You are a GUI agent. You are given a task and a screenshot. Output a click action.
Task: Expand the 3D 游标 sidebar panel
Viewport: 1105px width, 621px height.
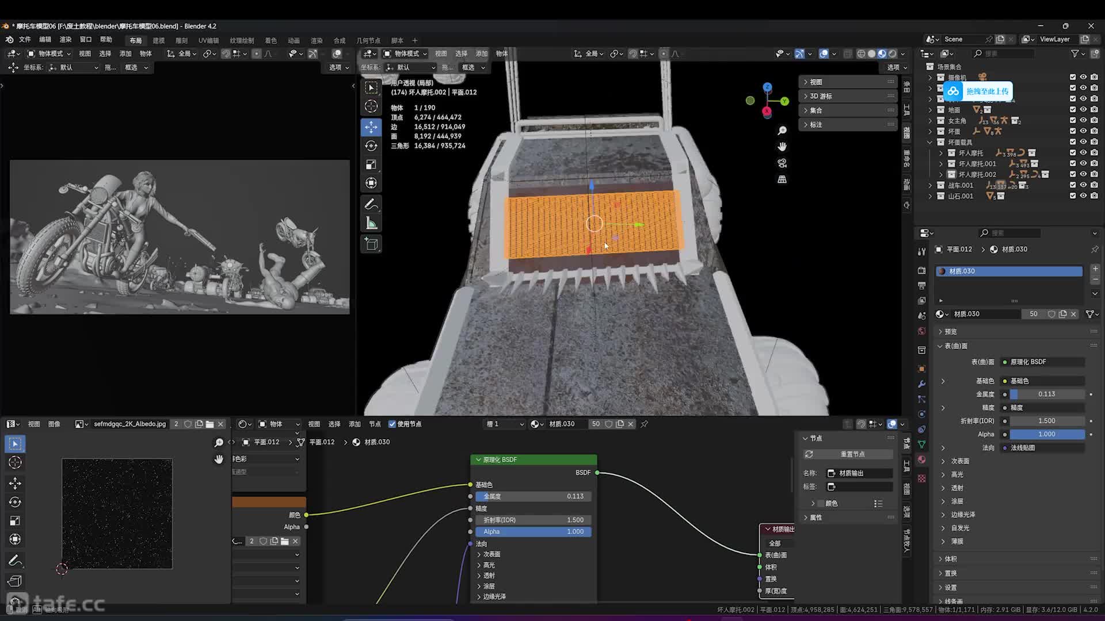click(x=848, y=96)
